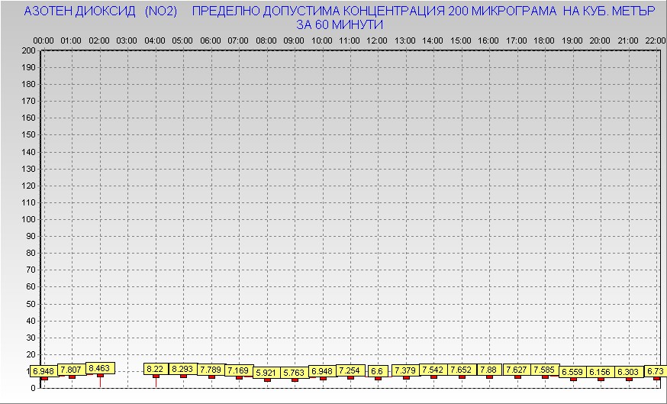Select the 12:00 time axis label
The height and width of the screenshot is (404, 667).
[x=377, y=40]
